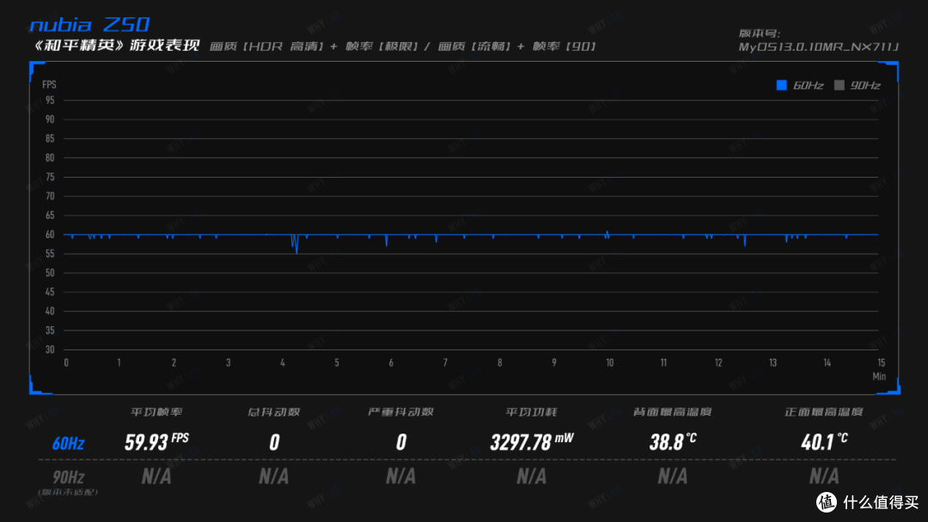Click the frame dip near minute 6
This screenshot has height=522, width=928.
coord(387,240)
